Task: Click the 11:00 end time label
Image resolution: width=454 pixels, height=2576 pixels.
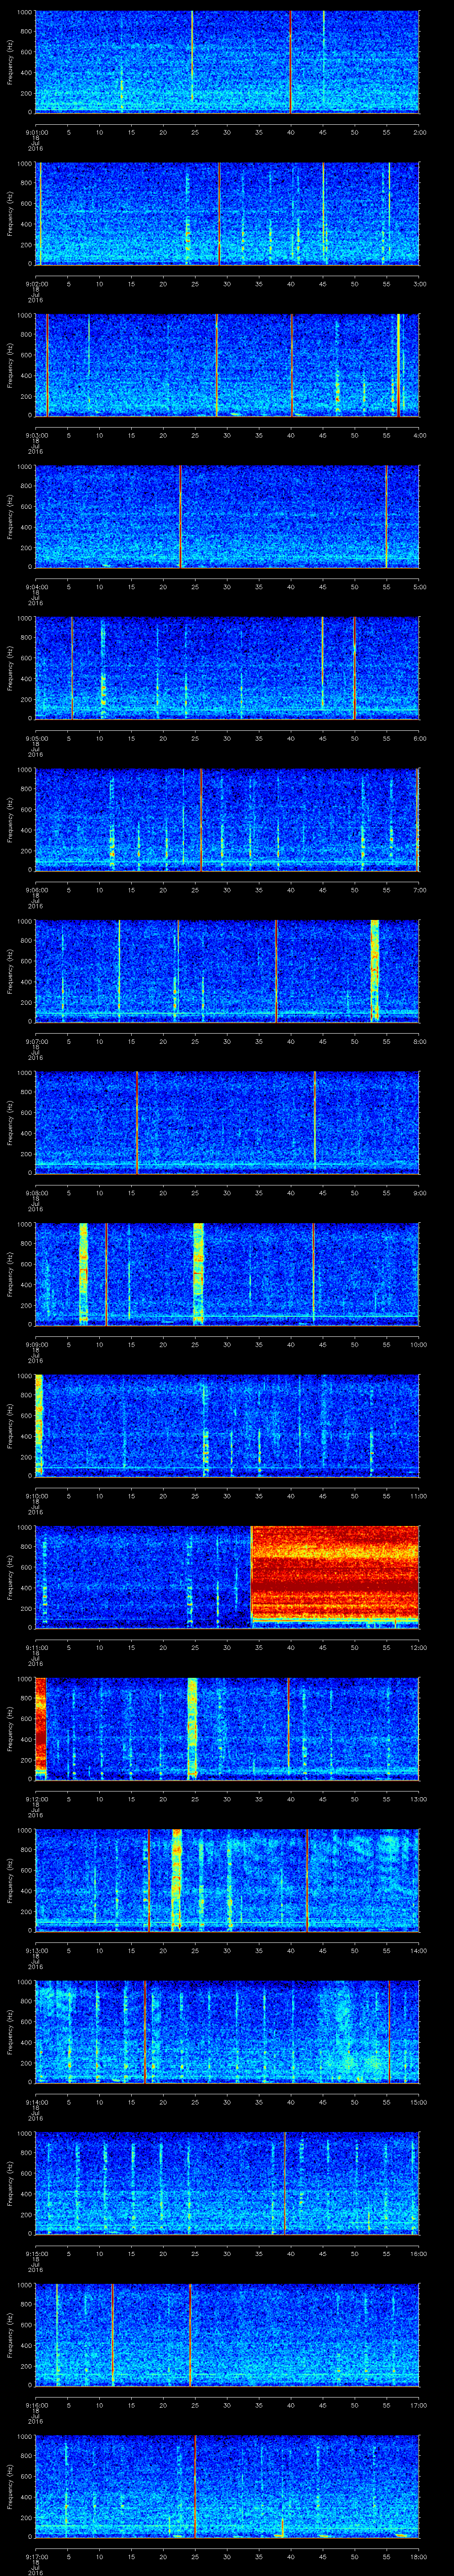Action: pos(418,1495)
